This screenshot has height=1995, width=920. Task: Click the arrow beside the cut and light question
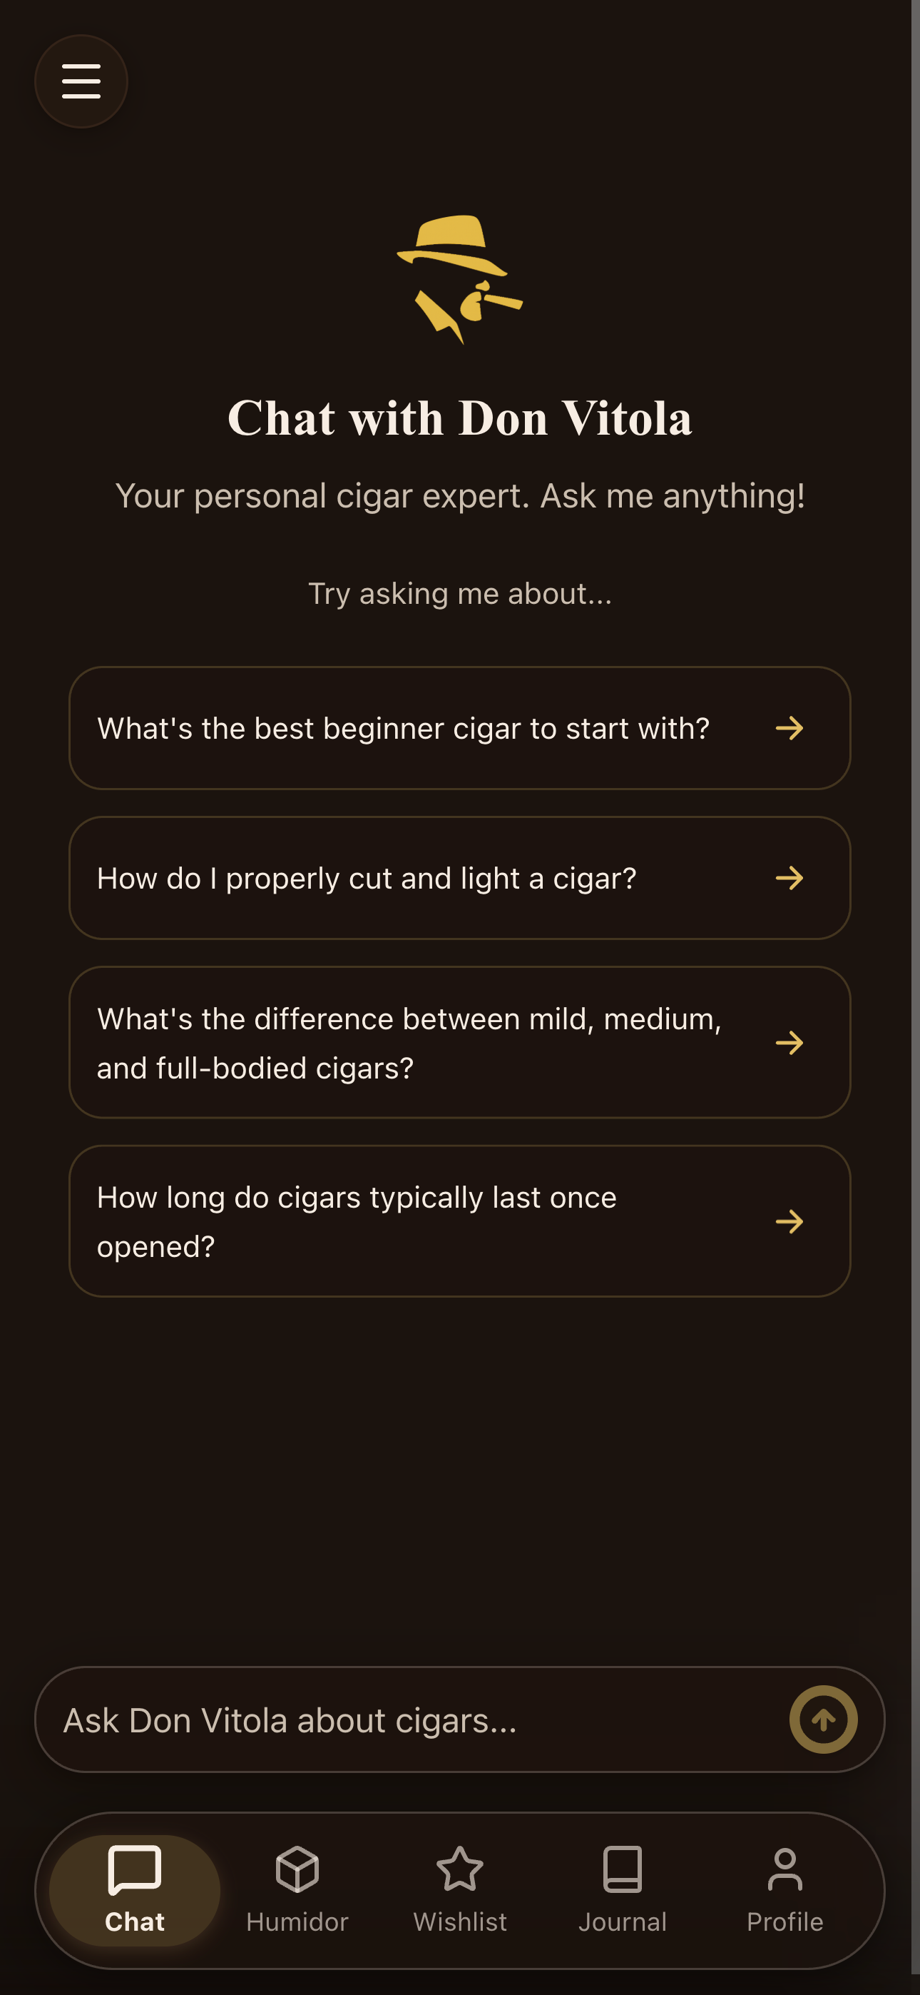pos(791,878)
